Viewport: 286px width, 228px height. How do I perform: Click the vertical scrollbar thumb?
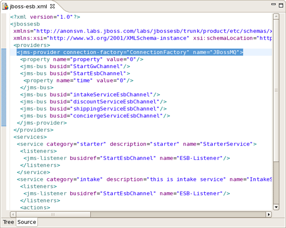point(276,90)
